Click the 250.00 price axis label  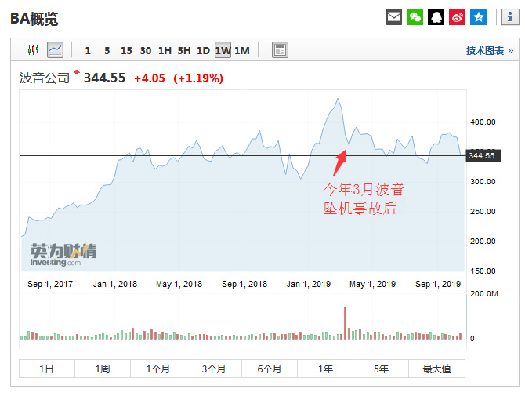483,212
